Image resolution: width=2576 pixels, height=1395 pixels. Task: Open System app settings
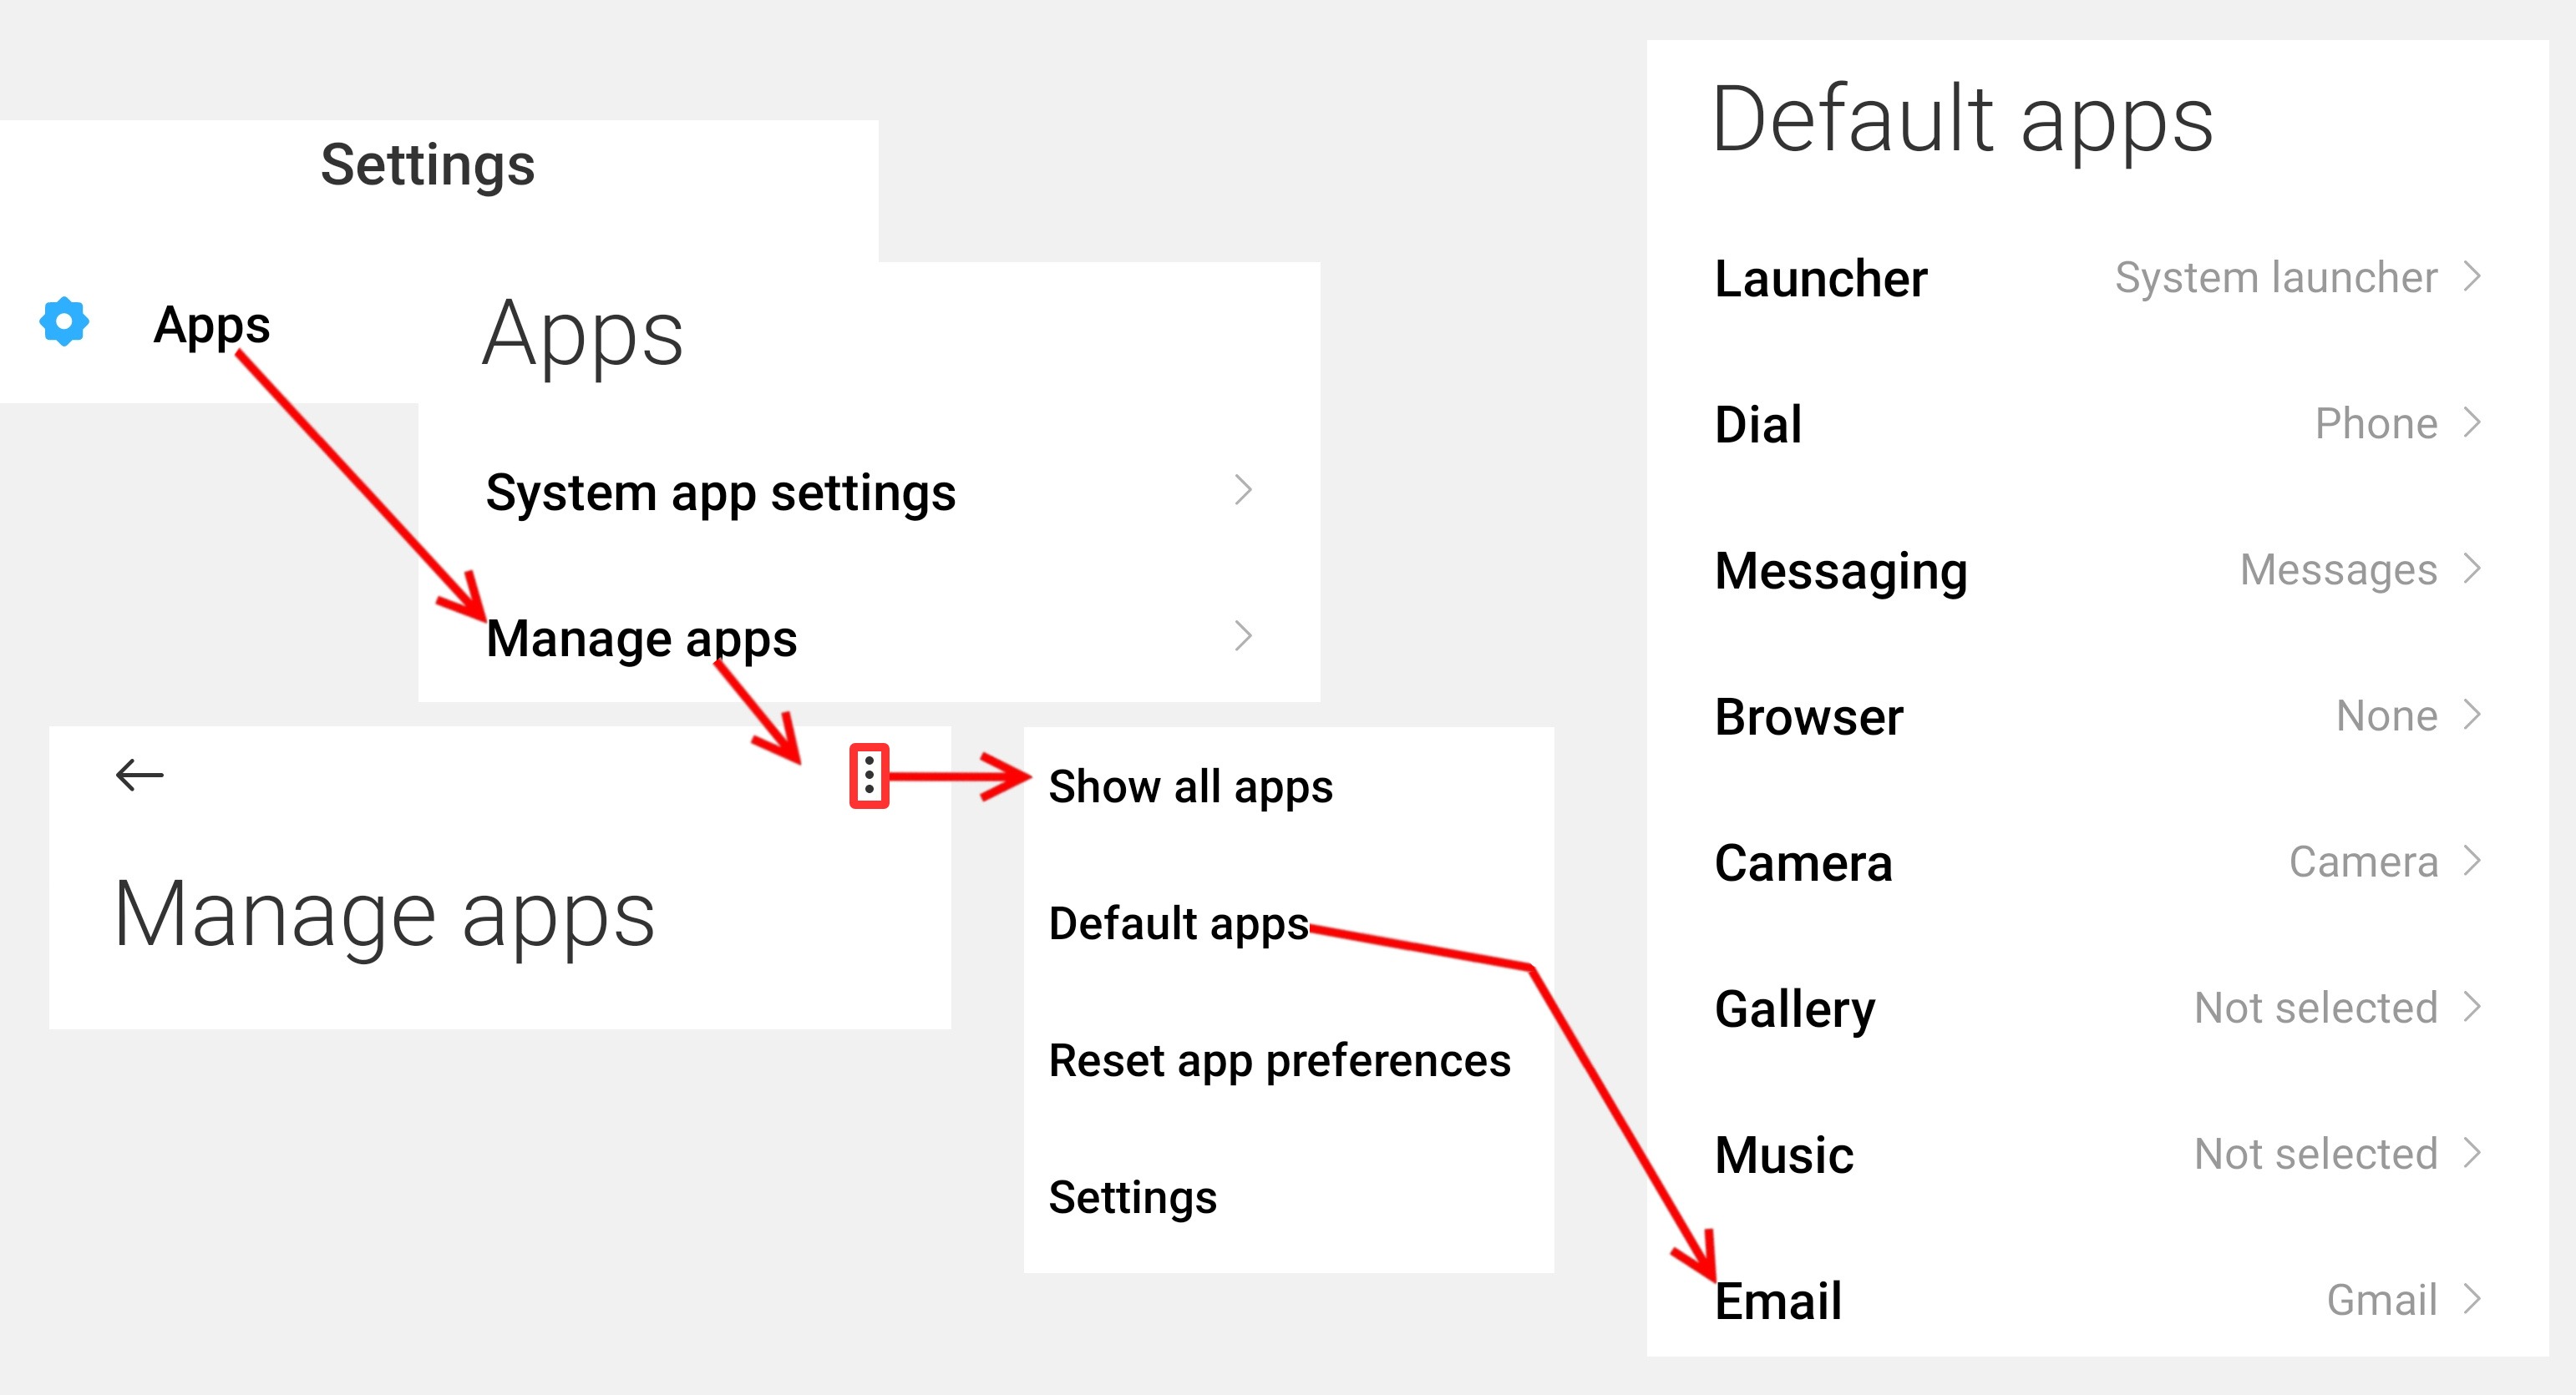(x=722, y=492)
